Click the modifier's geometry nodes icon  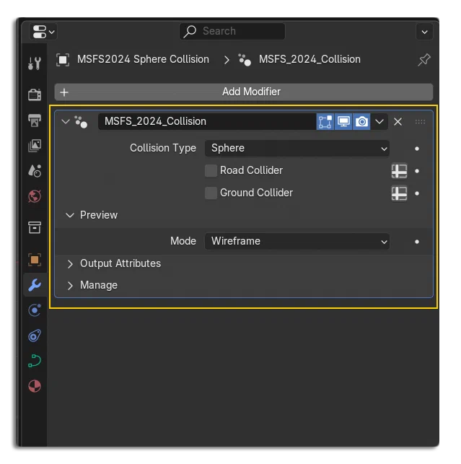coord(81,122)
